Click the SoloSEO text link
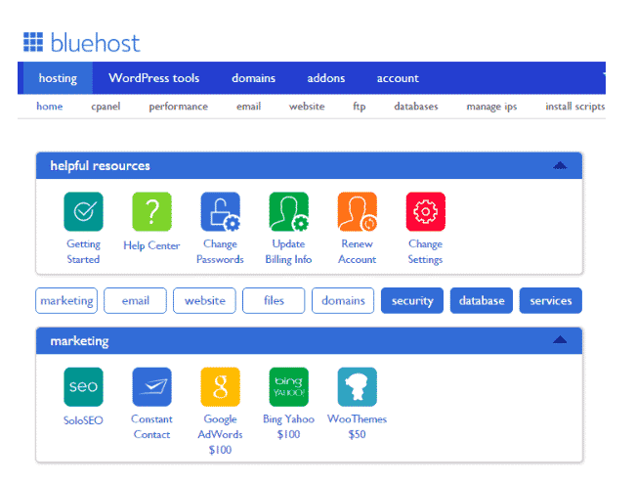 [84, 420]
